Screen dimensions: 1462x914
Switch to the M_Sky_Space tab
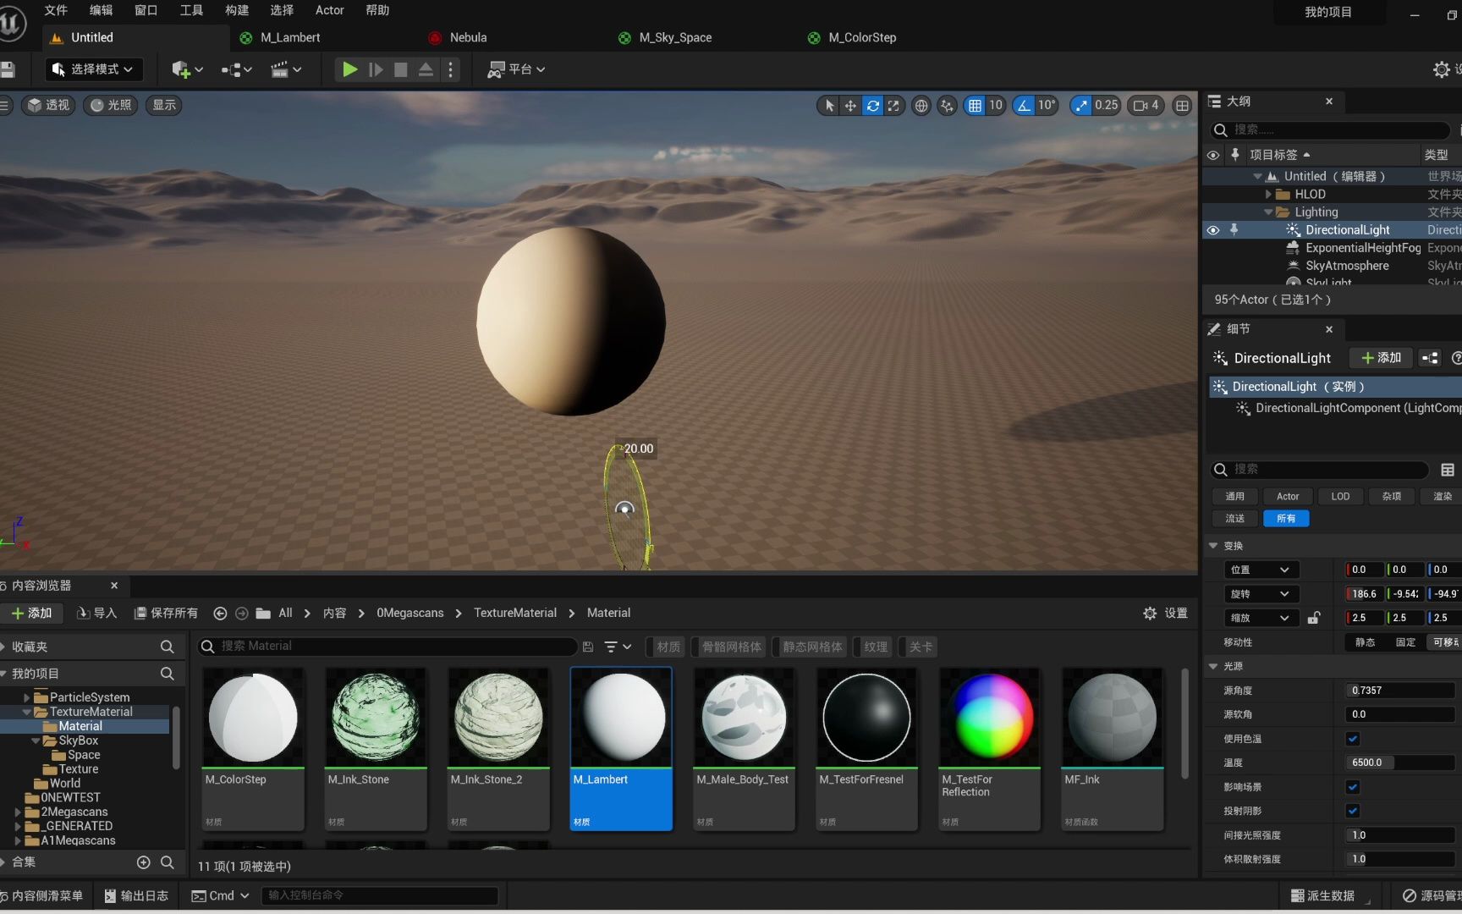pyautogui.click(x=674, y=37)
